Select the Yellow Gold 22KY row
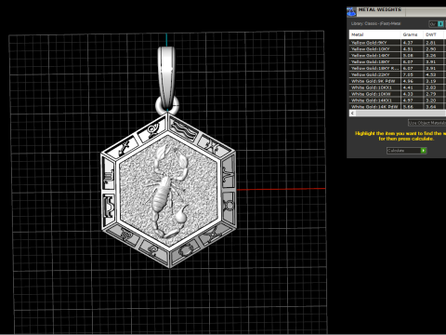Image resolution: width=446 pixels, height=335 pixels. (398, 74)
